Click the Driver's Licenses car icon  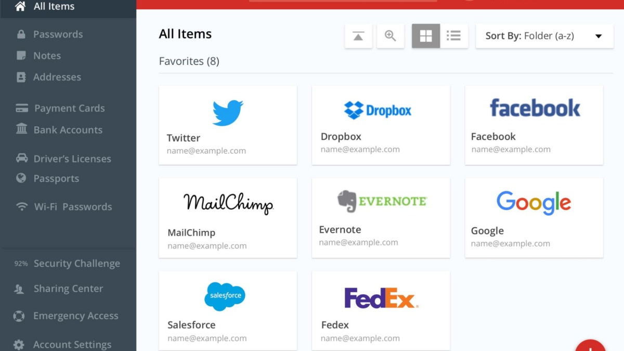(21, 158)
